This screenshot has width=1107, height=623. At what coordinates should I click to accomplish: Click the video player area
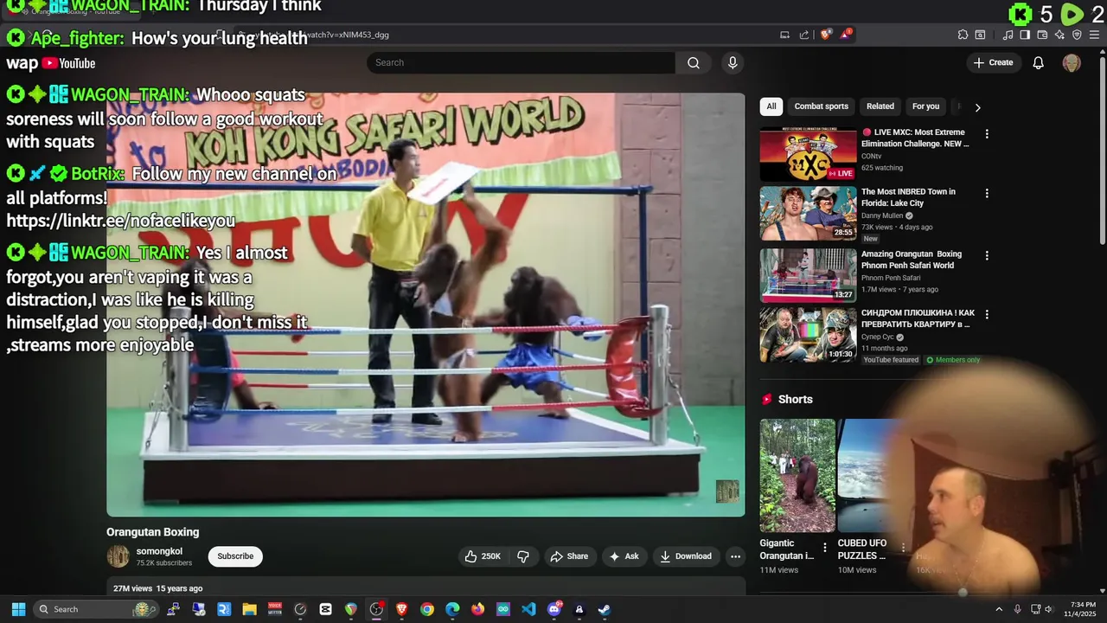(x=426, y=305)
